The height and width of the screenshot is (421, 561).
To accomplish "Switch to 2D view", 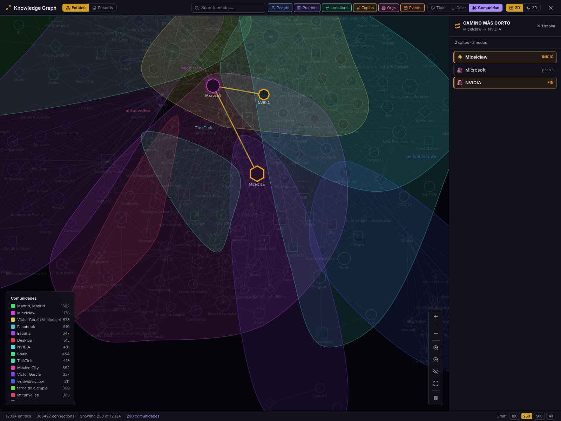I will coord(514,8).
